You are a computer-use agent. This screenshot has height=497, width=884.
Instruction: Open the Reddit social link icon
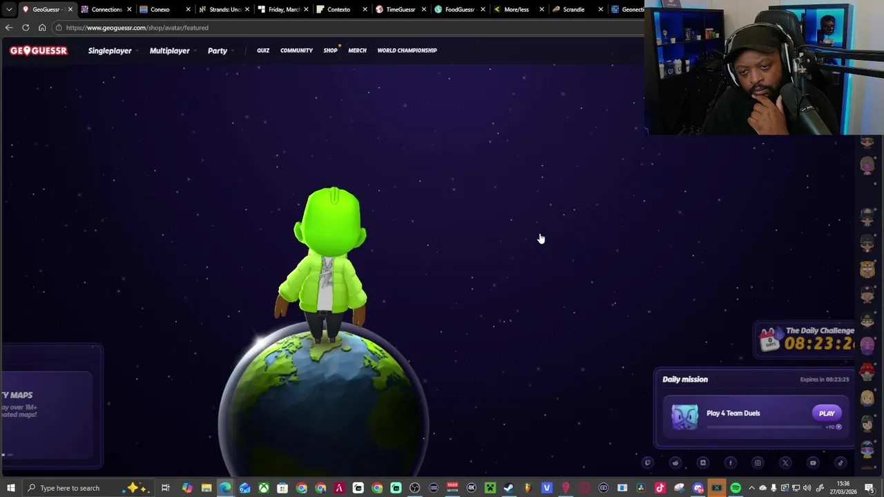pos(675,463)
